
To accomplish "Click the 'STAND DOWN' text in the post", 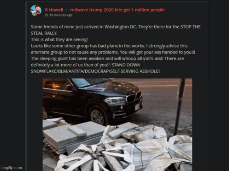I will point(126,65).
